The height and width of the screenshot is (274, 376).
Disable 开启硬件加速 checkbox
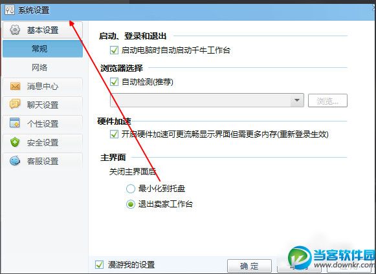point(114,134)
